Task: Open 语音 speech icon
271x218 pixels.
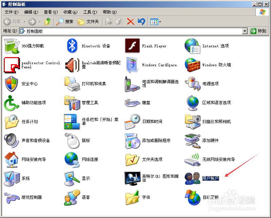Action: (72, 198)
